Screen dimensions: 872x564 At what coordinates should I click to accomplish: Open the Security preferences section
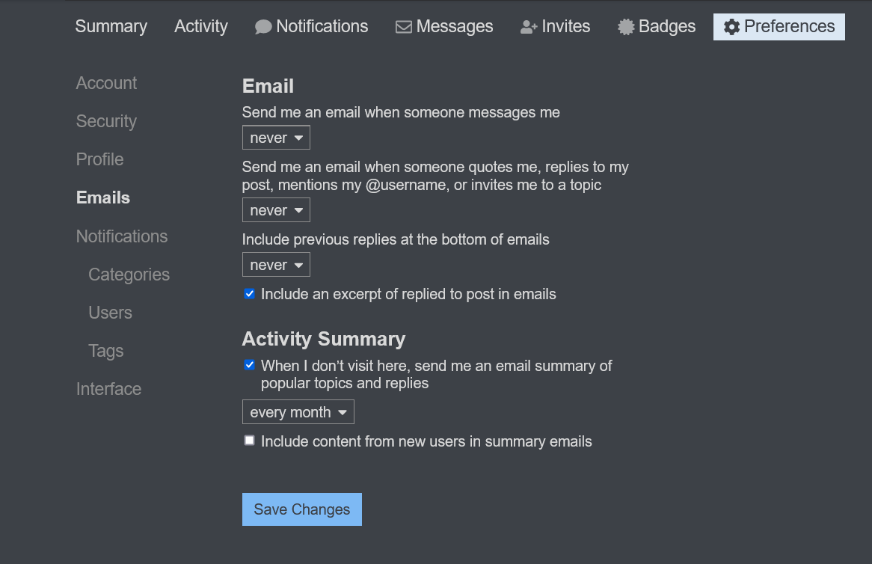(x=106, y=121)
